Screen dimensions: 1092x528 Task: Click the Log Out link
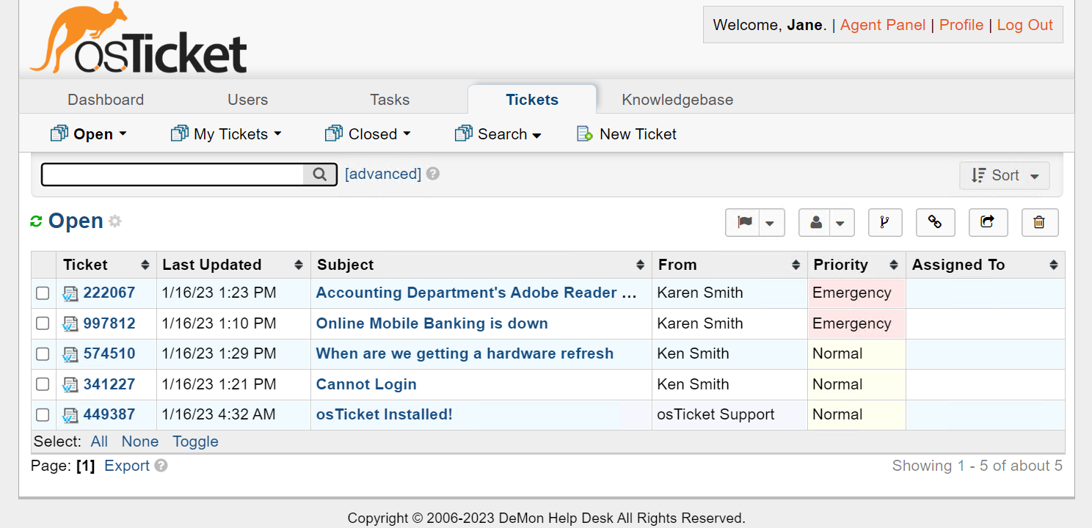1024,25
